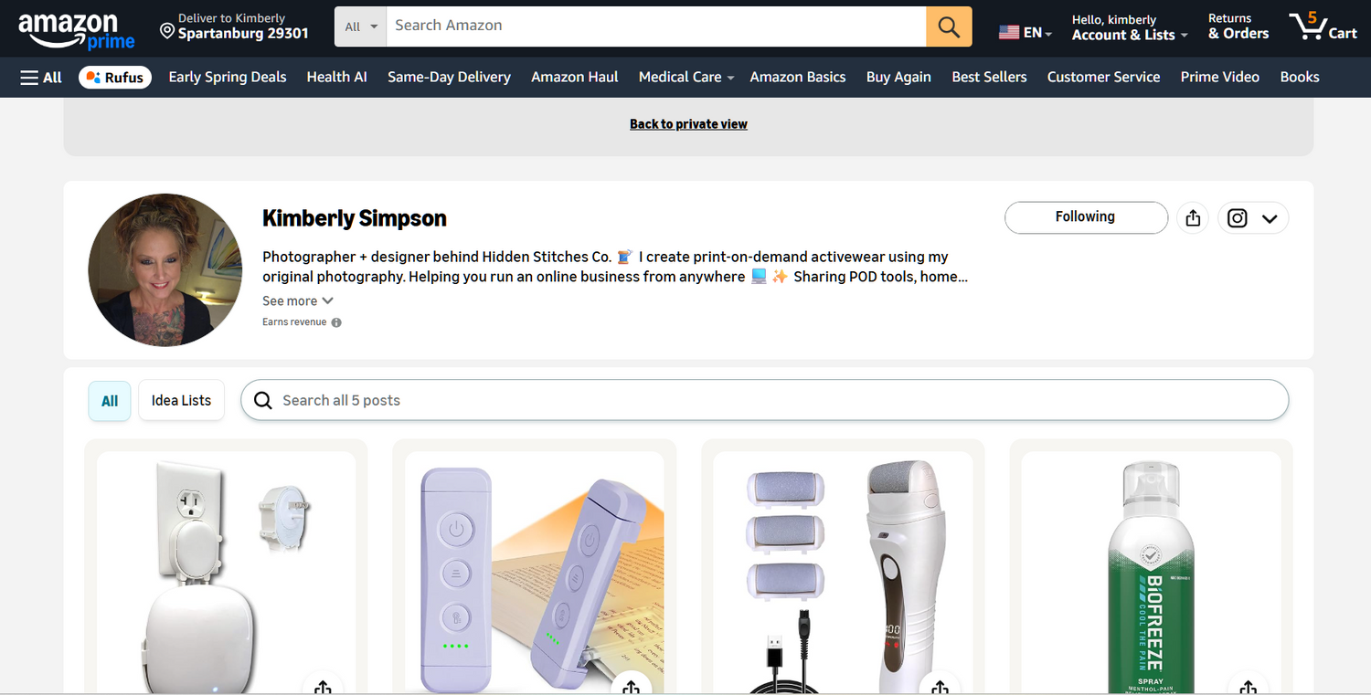1371x695 pixels.
Task: Select the All filter chip
Action: [x=110, y=401]
